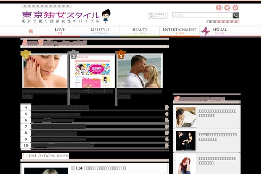This screenshot has height=174, width=261.
Task: Open the RSS feed icon
Action: pos(235,8)
